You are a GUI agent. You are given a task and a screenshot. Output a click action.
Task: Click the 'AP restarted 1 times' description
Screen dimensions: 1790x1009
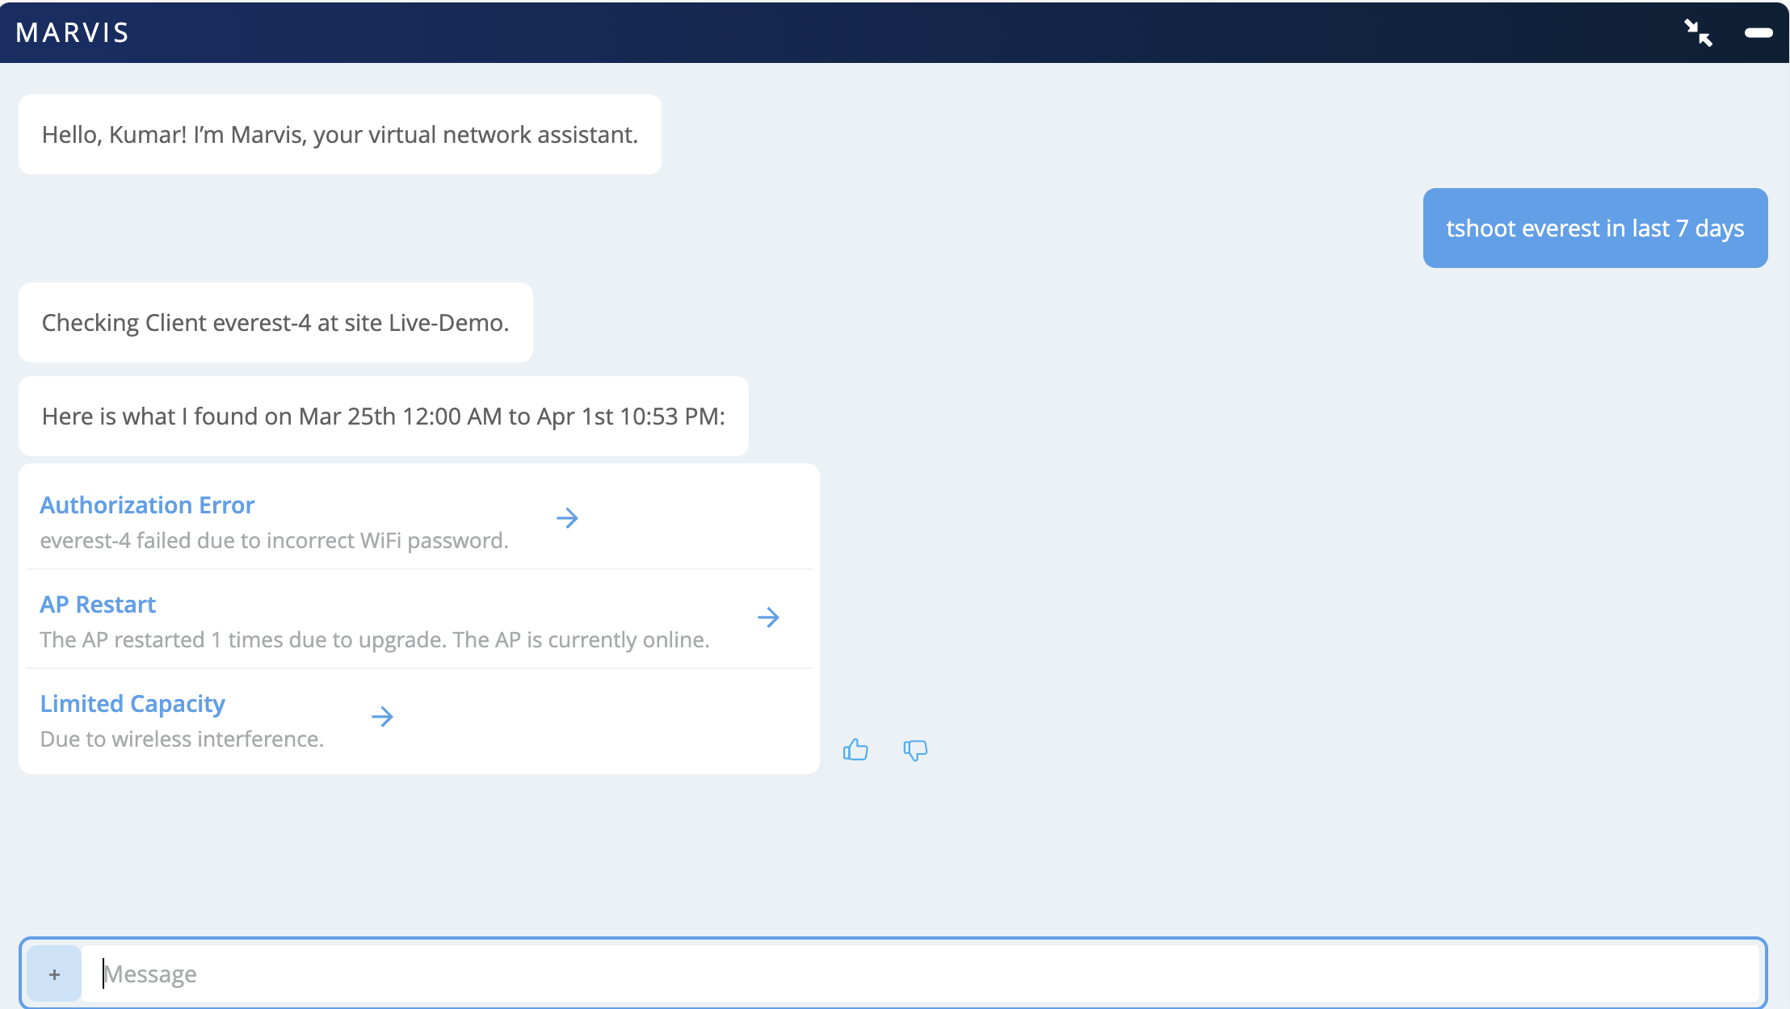click(374, 640)
